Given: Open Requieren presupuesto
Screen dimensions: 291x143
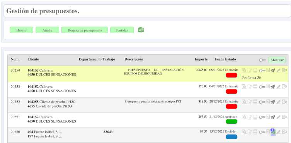Looking at the screenshot, I should click(x=85, y=30).
